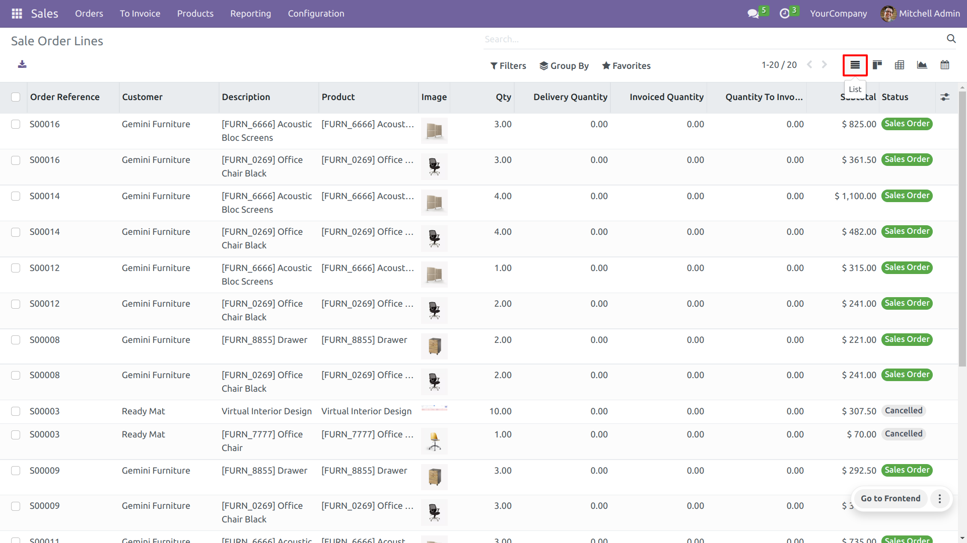The image size is (967, 543).
Task: Switch to Calendar view icon
Action: click(945, 65)
